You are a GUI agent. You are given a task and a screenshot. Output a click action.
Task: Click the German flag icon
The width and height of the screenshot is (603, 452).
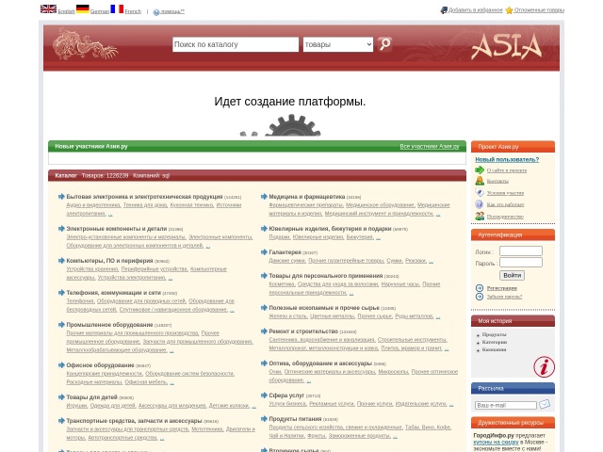[83, 8]
